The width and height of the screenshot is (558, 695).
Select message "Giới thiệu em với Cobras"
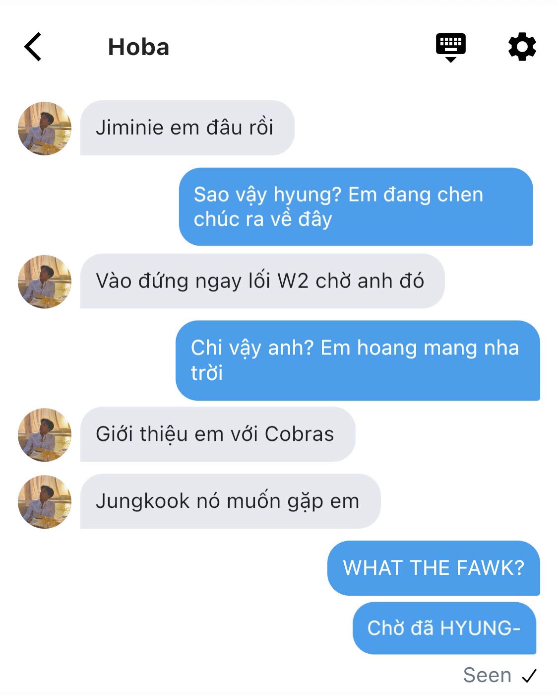pos(218,434)
